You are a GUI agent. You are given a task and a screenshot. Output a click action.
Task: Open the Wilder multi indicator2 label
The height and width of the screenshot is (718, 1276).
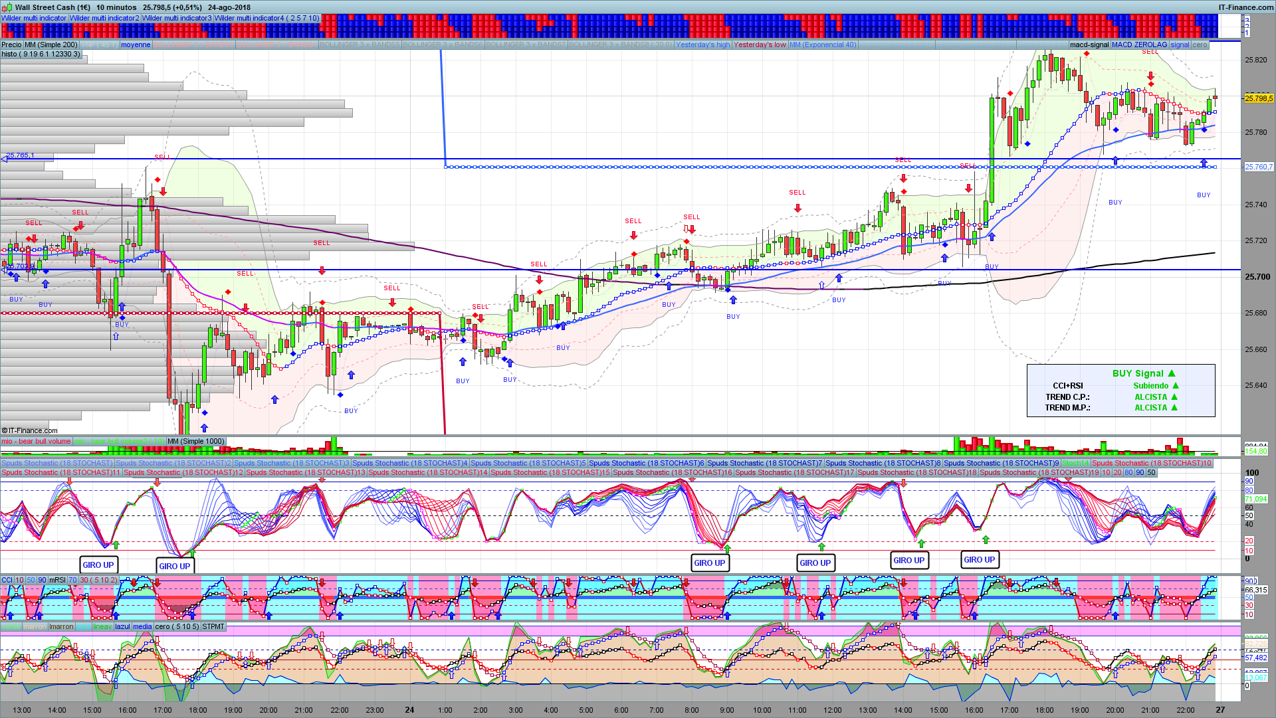105,18
